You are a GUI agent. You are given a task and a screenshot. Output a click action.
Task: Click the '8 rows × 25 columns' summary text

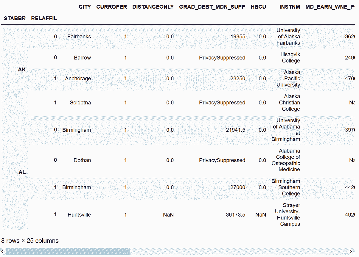(x=30, y=241)
